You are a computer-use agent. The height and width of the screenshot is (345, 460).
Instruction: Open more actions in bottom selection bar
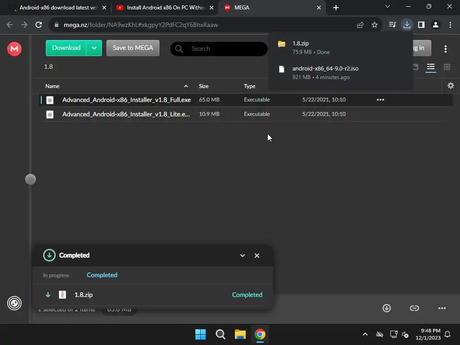tap(442, 308)
